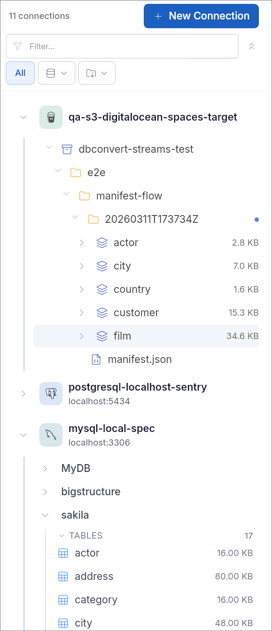Click the layers icon beside film
This screenshot has width=272, height=631.
pyautogui.click(x=102, y=336)
